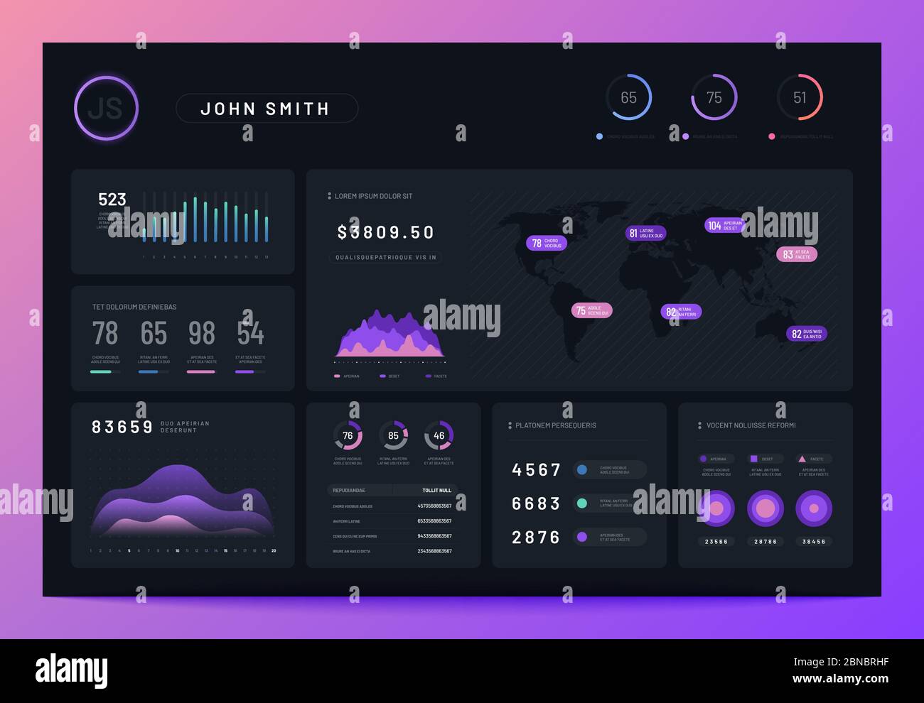Click the purple ring gauge showing 75
This screenshot has height=703, width=924.
click(x=714, y=97)
